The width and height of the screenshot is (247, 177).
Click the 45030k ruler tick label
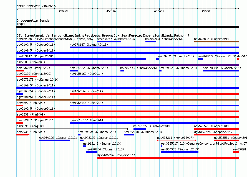click(111, 11)
